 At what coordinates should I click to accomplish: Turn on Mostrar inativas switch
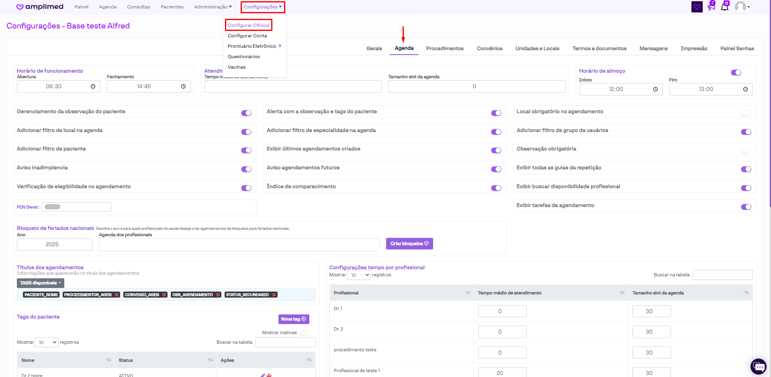click(305, 333)
